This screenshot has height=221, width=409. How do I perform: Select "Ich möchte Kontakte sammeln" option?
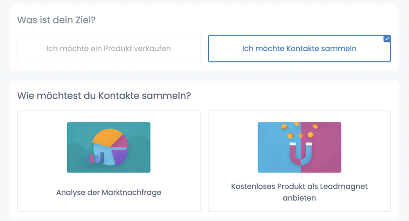(x=299, y=48)
